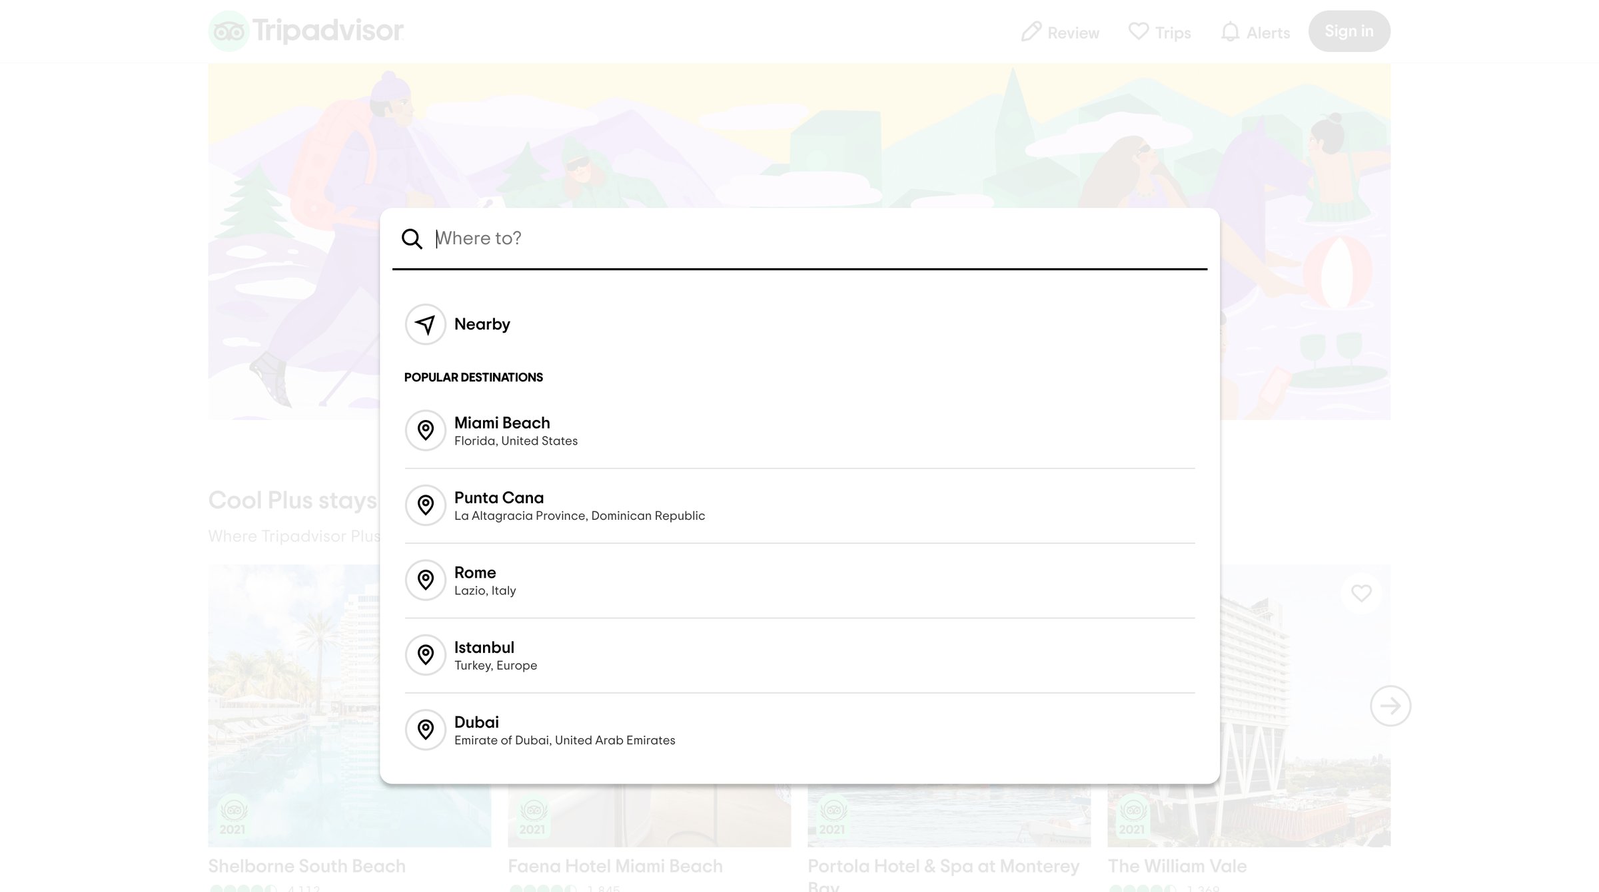Click the Rome location pin icon
This screenshot has height=892, width=1599.
tap(425, 580)
